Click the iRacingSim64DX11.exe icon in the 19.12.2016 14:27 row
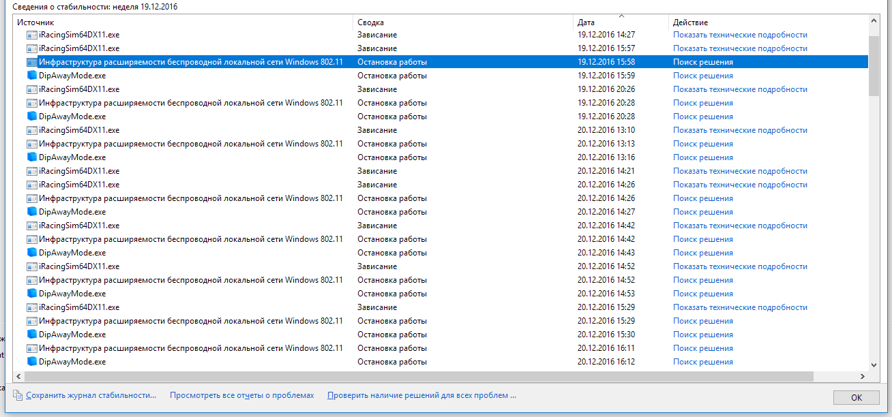The height and width of the screenshot is (417, 892). (x=32, y=35)
